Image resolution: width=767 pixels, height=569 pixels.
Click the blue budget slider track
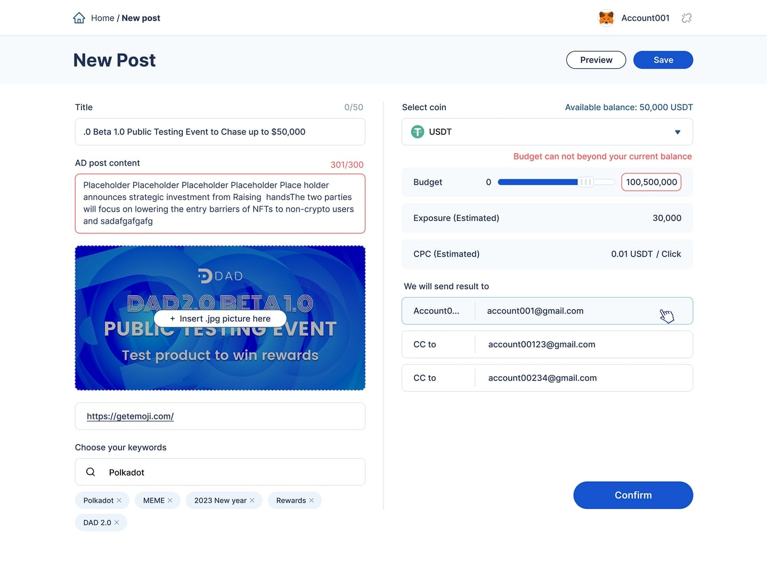click(x=537, y=182)
